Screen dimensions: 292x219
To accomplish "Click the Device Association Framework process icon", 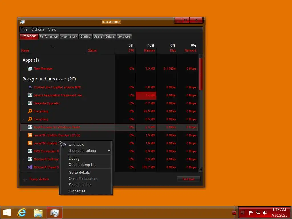I will [30, 95].
